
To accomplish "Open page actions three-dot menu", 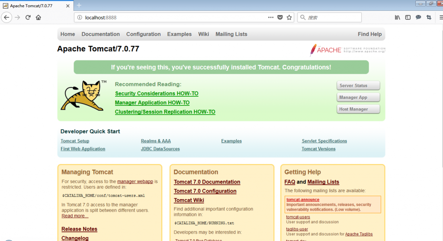I will 271,18.
